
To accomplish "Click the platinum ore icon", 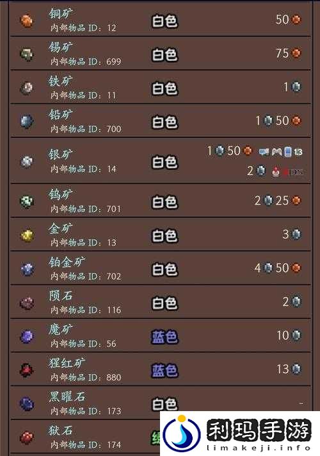I will pyautogui.click(x=27, y=269).
